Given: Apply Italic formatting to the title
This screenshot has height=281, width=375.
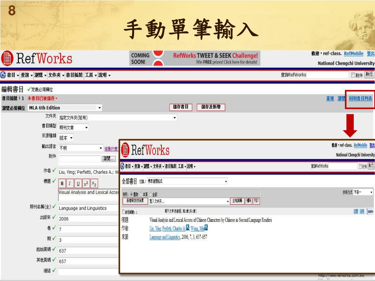Looking at the screenshot, I should (70, 184).
